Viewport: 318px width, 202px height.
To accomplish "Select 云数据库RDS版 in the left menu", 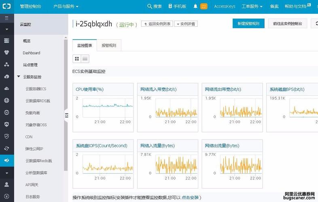I will [38, 101].
